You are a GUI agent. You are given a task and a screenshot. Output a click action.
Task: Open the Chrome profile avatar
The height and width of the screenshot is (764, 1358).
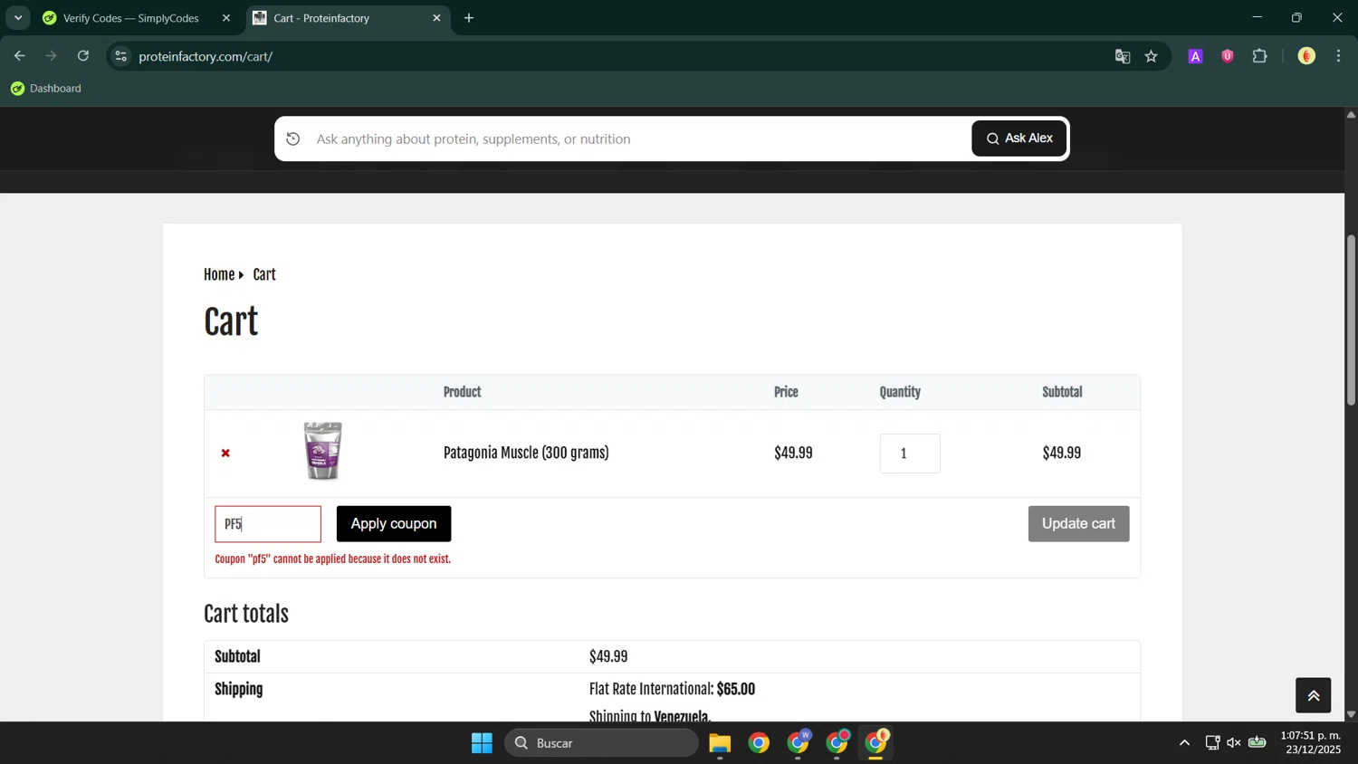point(1306,56)
